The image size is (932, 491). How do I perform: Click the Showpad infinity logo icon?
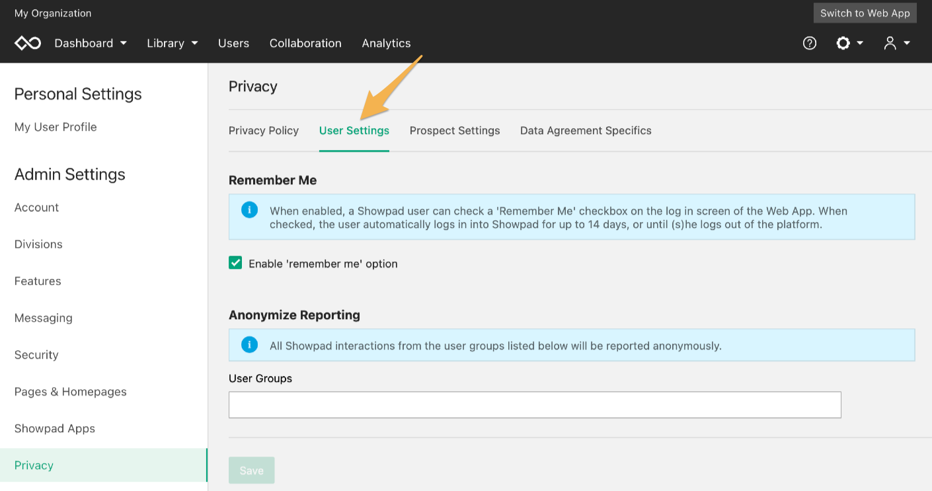[28, 43]
